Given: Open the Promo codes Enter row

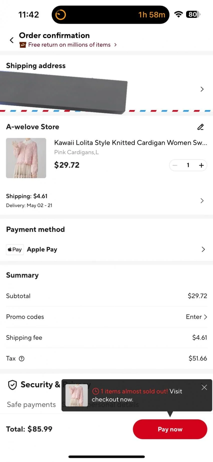Looking at the screenshot, I should pos(196,317).
